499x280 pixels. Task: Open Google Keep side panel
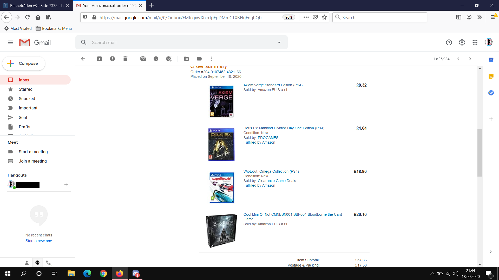click(x=491, y=76)
